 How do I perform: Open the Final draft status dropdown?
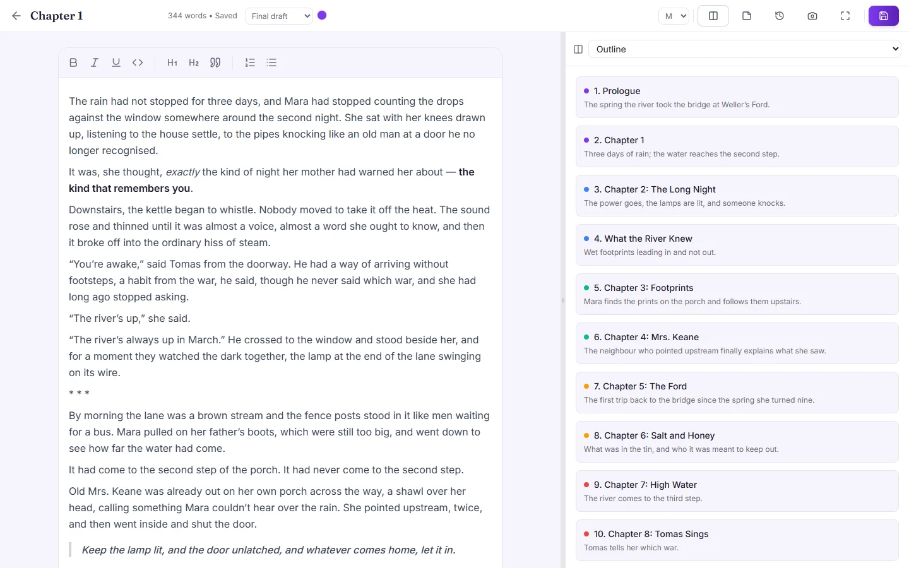(279, 16)
